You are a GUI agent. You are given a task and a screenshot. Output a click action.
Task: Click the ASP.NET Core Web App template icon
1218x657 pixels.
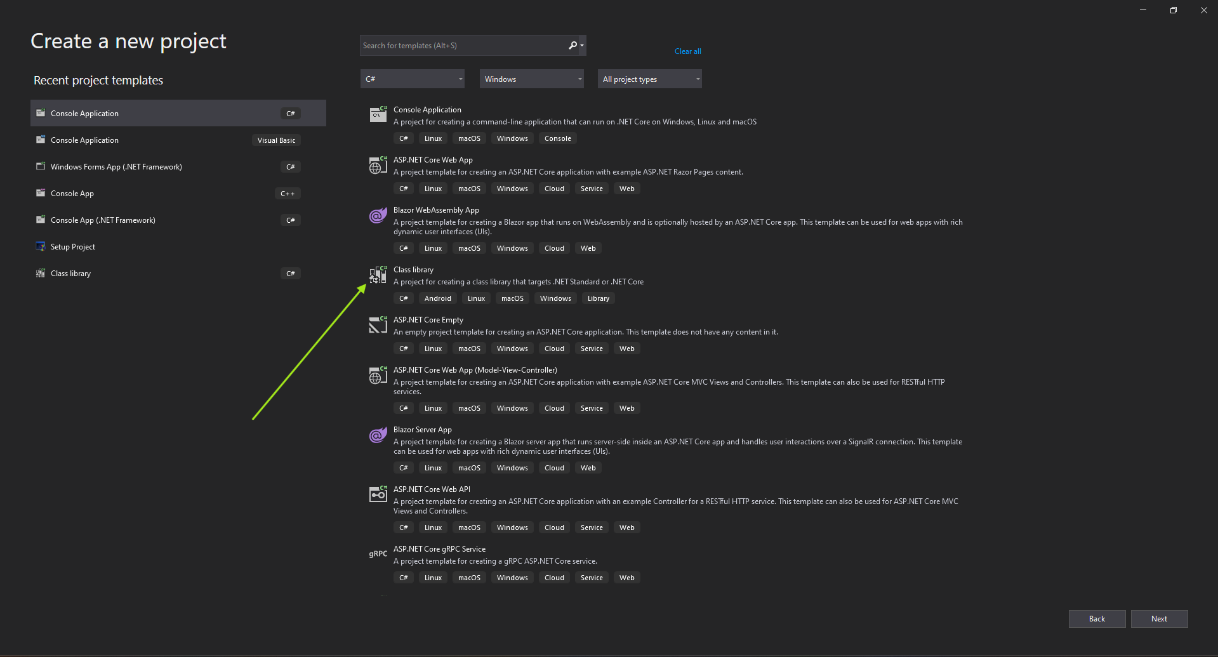378,165
